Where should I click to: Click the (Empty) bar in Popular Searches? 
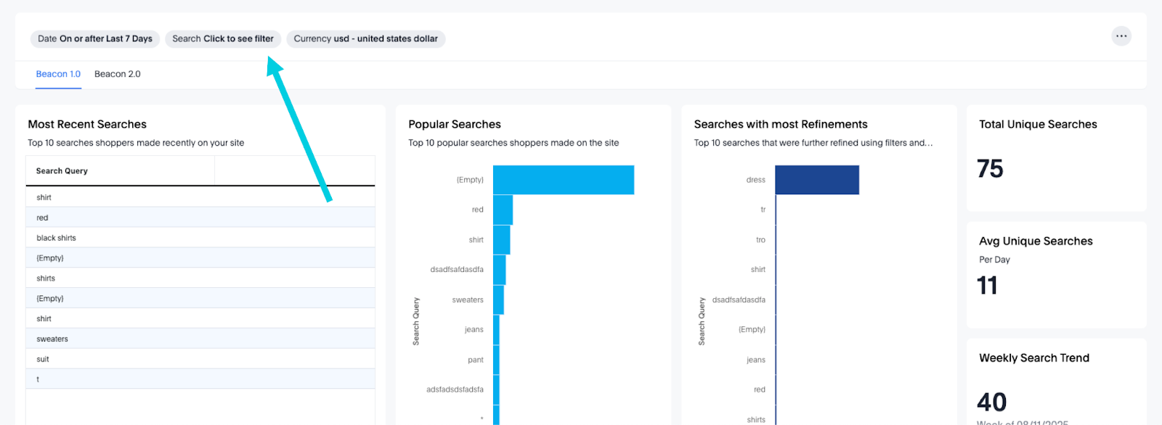click(x=563, y=180)
